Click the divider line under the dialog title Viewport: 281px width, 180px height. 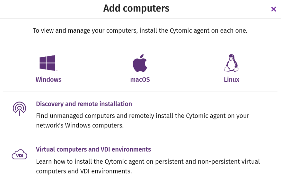click(141, 18)
